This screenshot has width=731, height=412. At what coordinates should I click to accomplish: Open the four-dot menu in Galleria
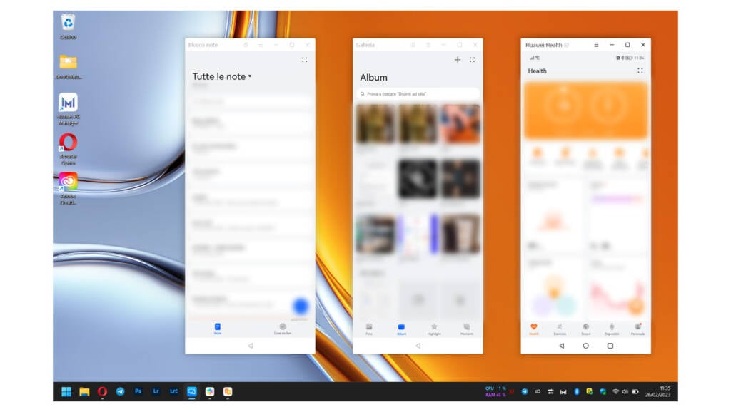point(473,60)
